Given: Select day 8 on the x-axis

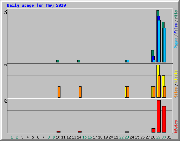Looking at the screenshot, I should pos(49,137).
